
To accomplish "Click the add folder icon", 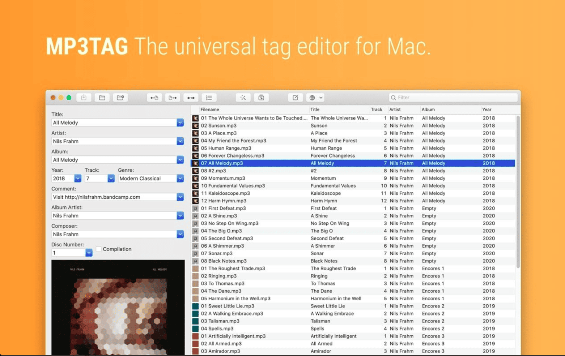I will pyautogui.click(x=120, y=98).
